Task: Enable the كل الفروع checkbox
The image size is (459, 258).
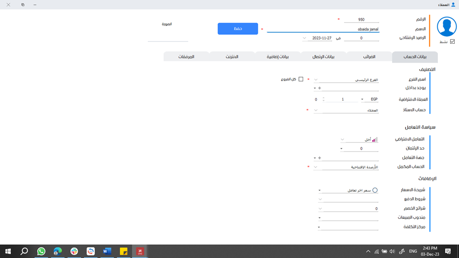Action: point(301,79)
